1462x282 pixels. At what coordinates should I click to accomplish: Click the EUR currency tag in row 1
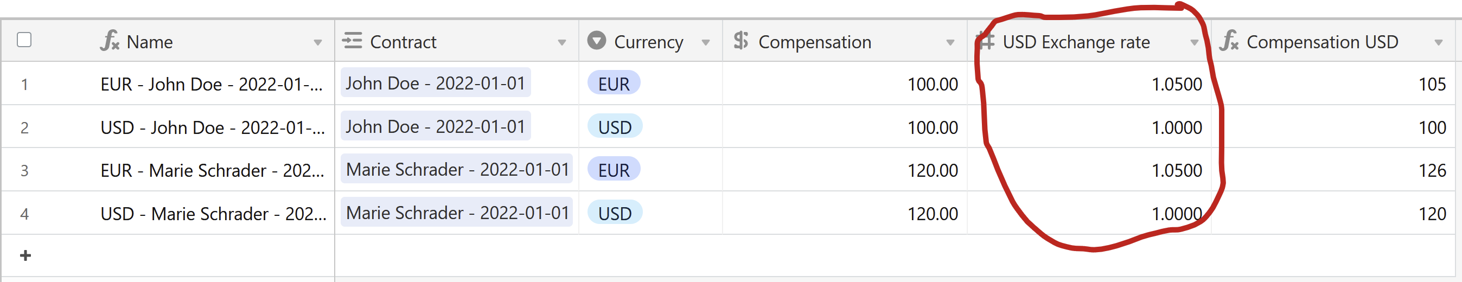[x=614, y=84]
